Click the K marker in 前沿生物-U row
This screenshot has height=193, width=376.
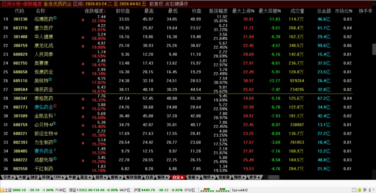[83, 134]
